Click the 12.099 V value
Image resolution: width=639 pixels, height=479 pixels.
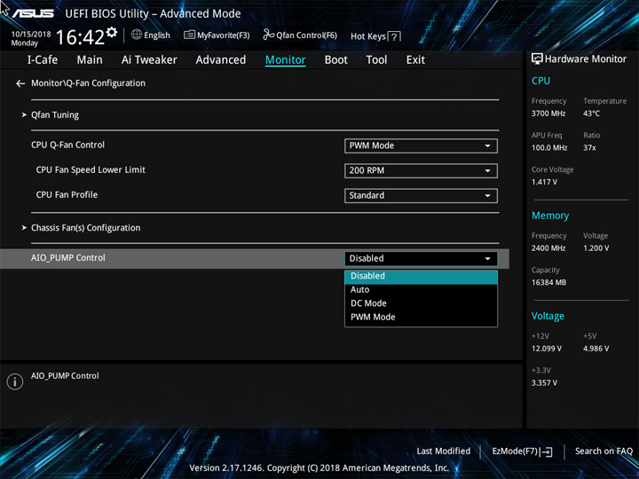click(x=547, y=349)
